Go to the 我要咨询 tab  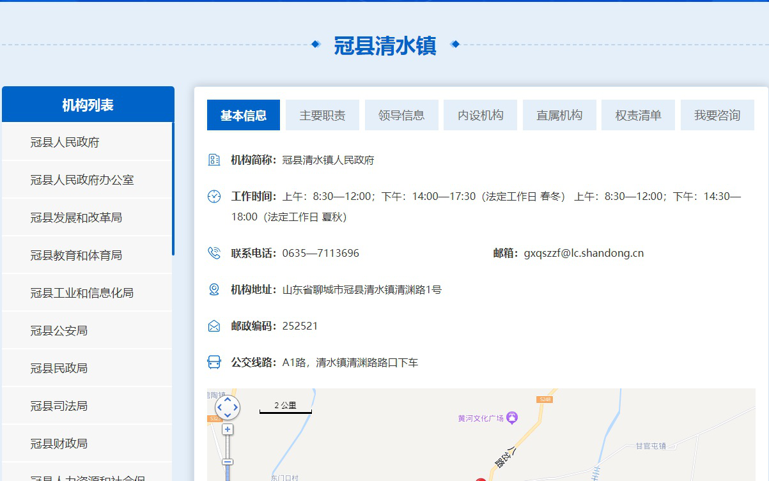[717, 116]
